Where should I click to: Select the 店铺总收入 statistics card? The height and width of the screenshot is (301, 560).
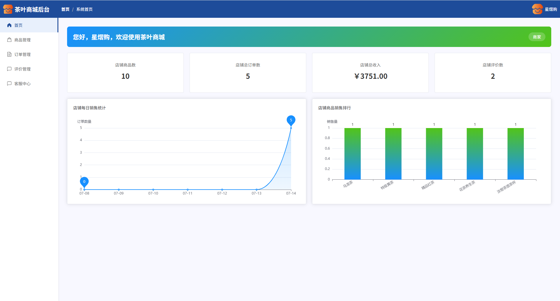coord(370,73)
